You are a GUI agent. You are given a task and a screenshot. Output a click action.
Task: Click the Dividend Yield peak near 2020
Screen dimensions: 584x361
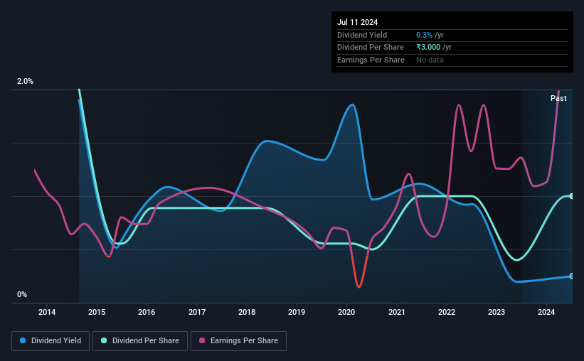(352, 105)
